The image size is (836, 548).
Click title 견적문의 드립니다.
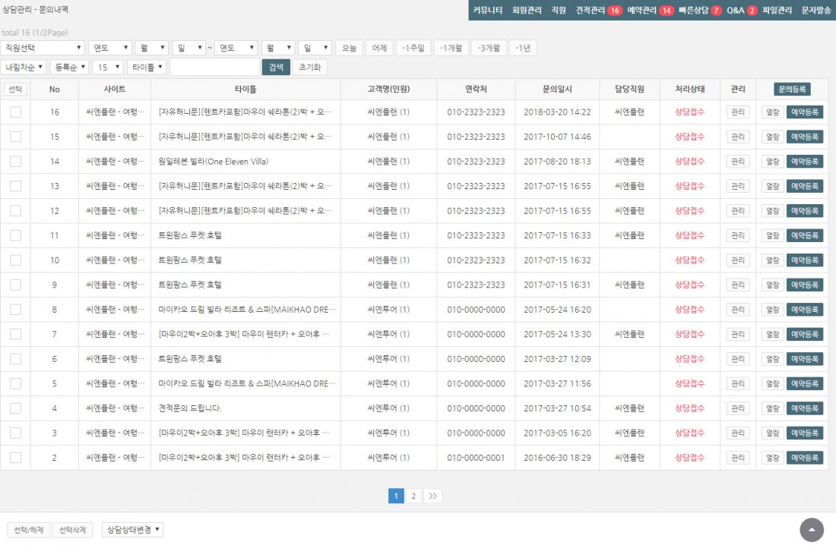click(x=190, y=408)
